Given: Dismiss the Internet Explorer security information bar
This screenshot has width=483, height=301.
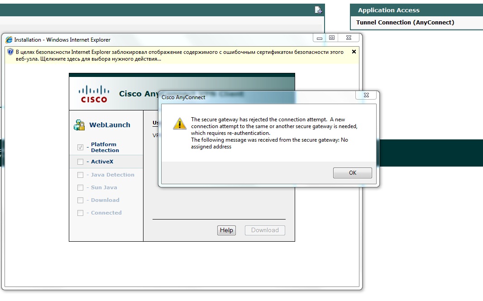Looking at the screenshot, I should (x=354, y=52).
